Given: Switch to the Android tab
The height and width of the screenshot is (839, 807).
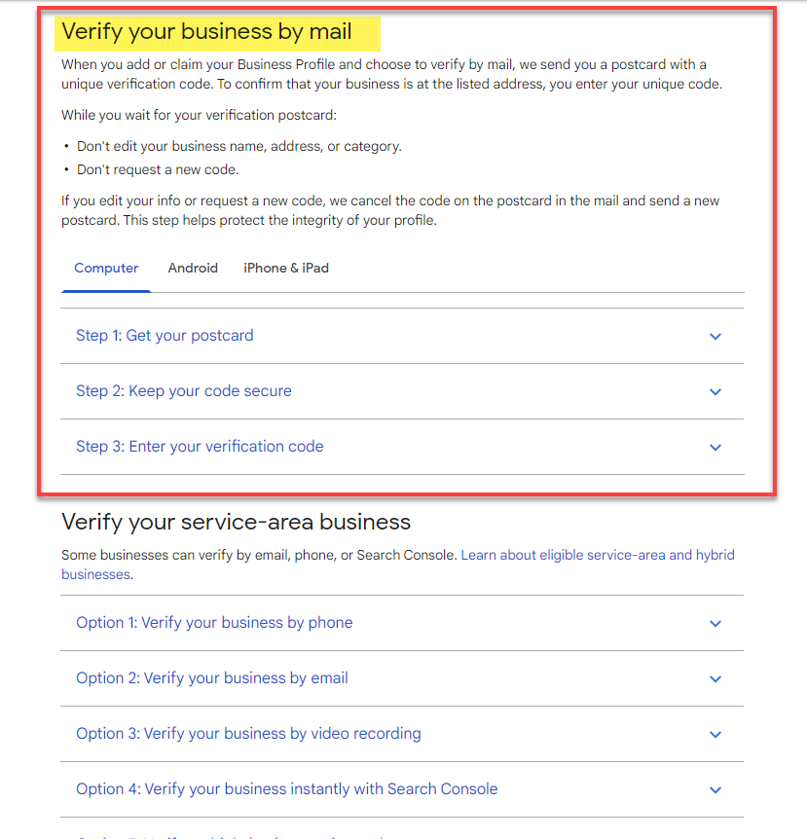Looking at the screenshot, I should (x=193, y=268).
